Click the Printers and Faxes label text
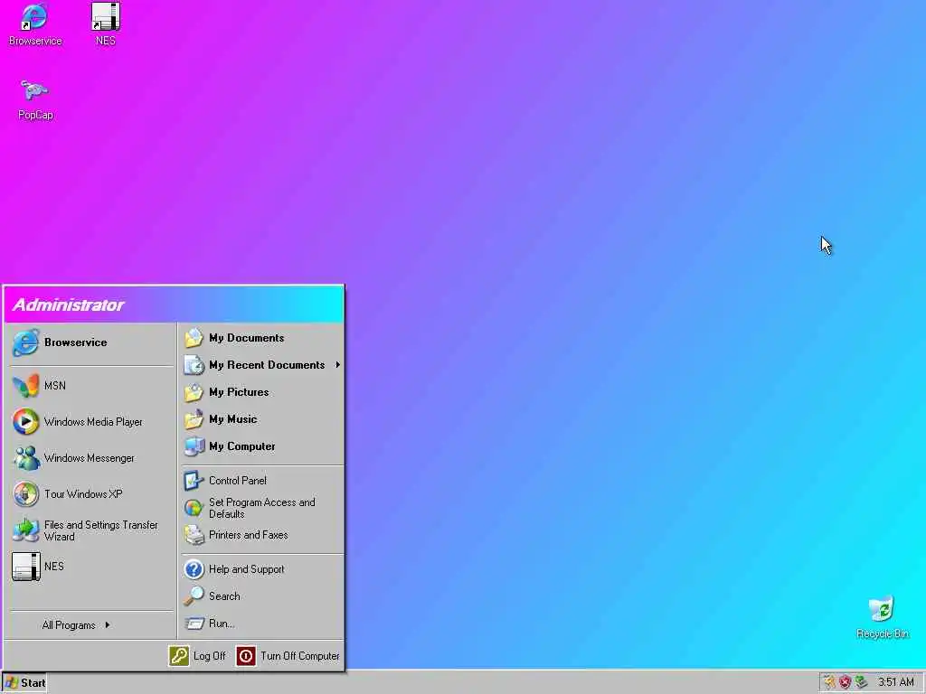The width and height of the screenshot is (926, 694). [x=248, y=535]
